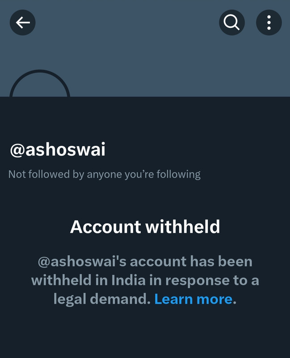This screenshot has height=358, width=290.
Task: Tap the 'Not followed by' text start
Action: click(39, 175)
